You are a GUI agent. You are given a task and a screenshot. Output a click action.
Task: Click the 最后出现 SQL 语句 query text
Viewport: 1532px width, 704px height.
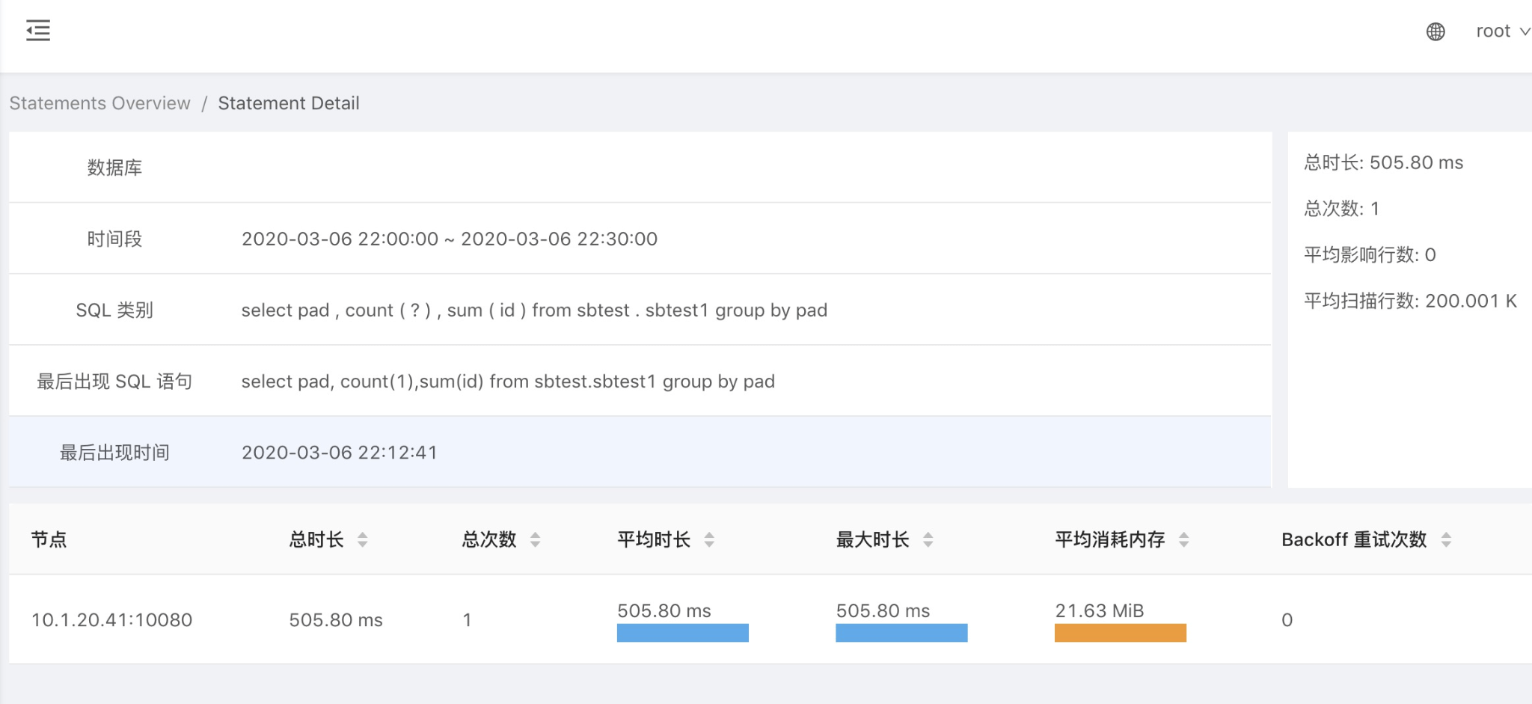pyautogui.click(x=508, y=382)
